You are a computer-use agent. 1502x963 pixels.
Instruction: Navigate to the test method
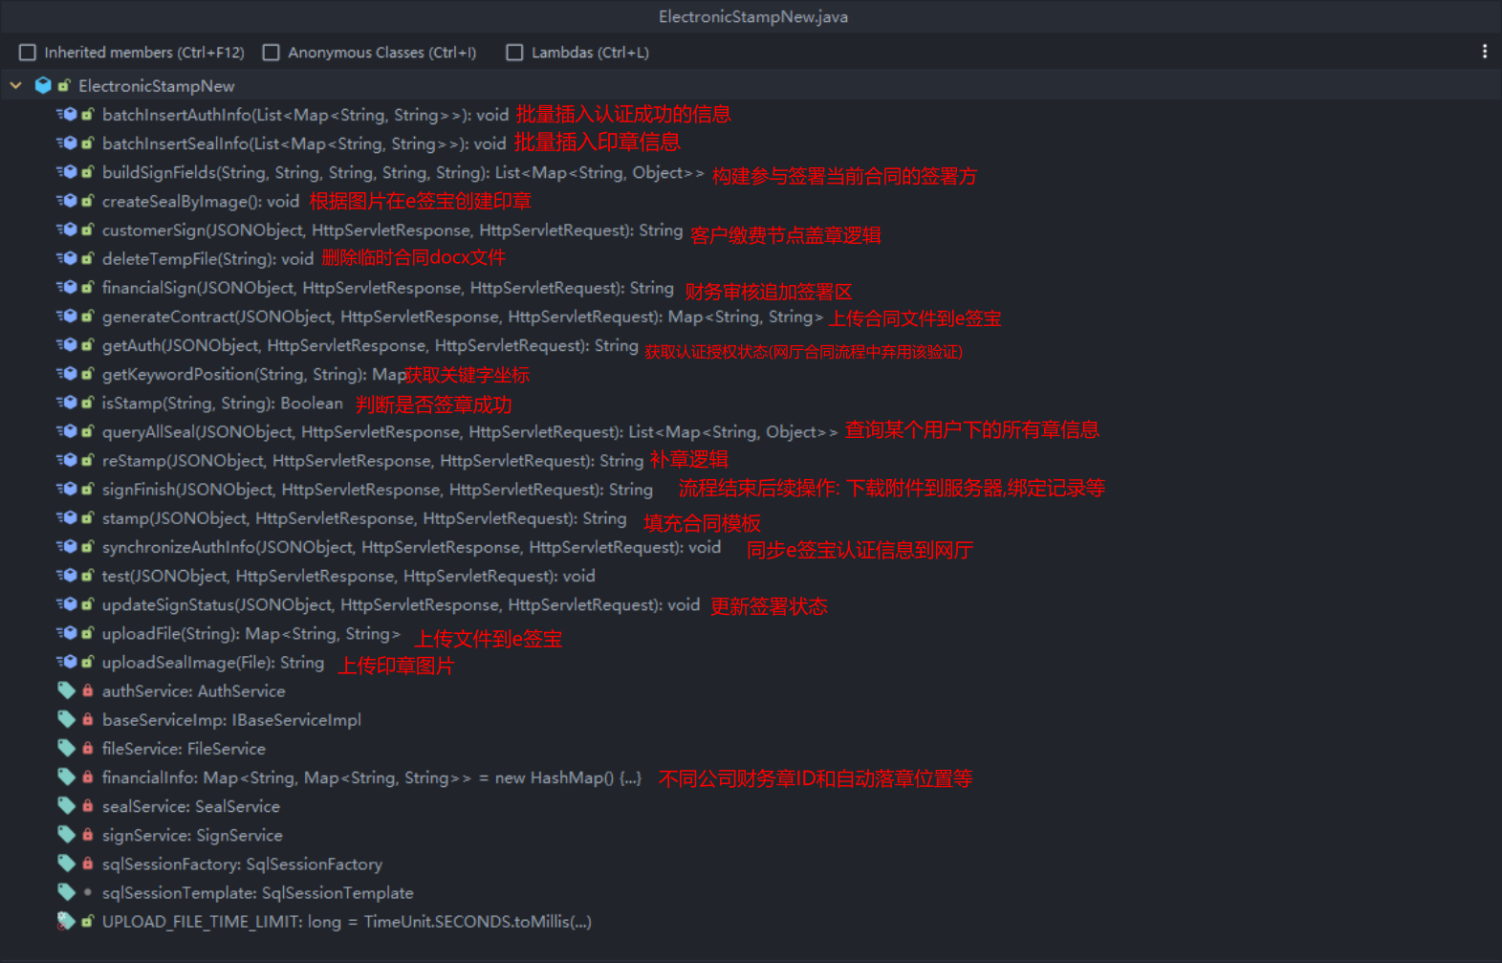pos(348,576)
